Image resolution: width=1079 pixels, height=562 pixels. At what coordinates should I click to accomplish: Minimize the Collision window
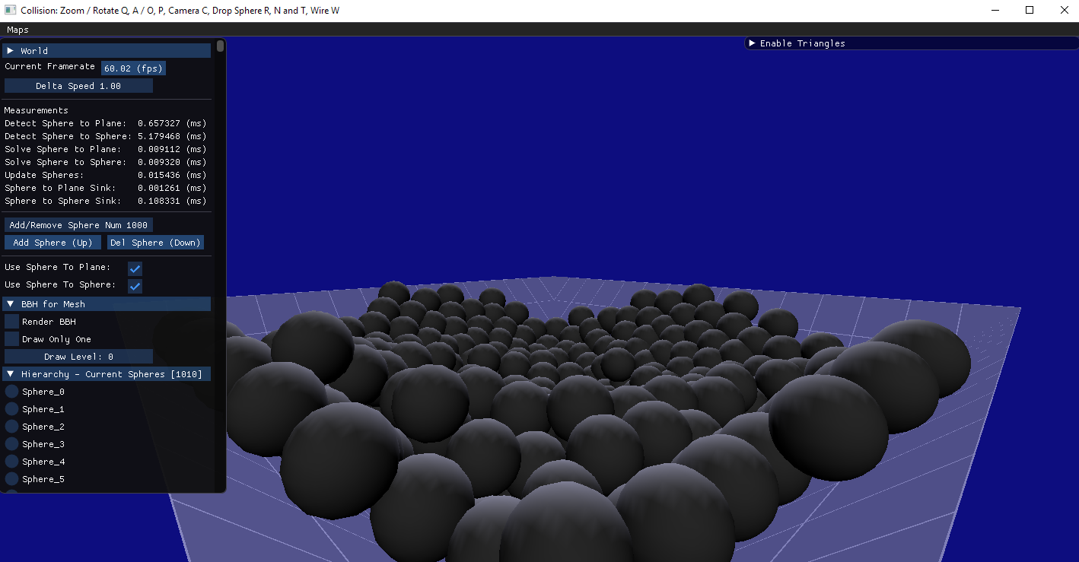click(x=995, y=11)
